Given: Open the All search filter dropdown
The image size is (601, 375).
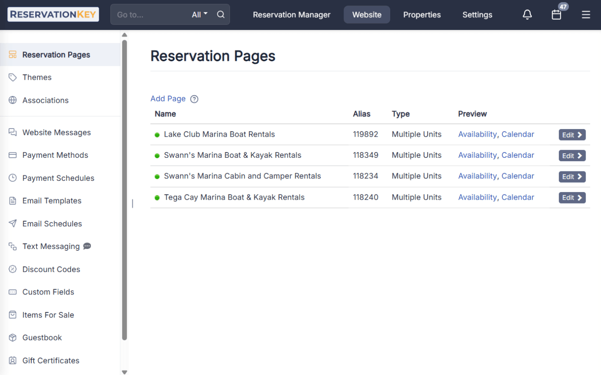Looking at the screenshot, I should [x=200, y=15].
